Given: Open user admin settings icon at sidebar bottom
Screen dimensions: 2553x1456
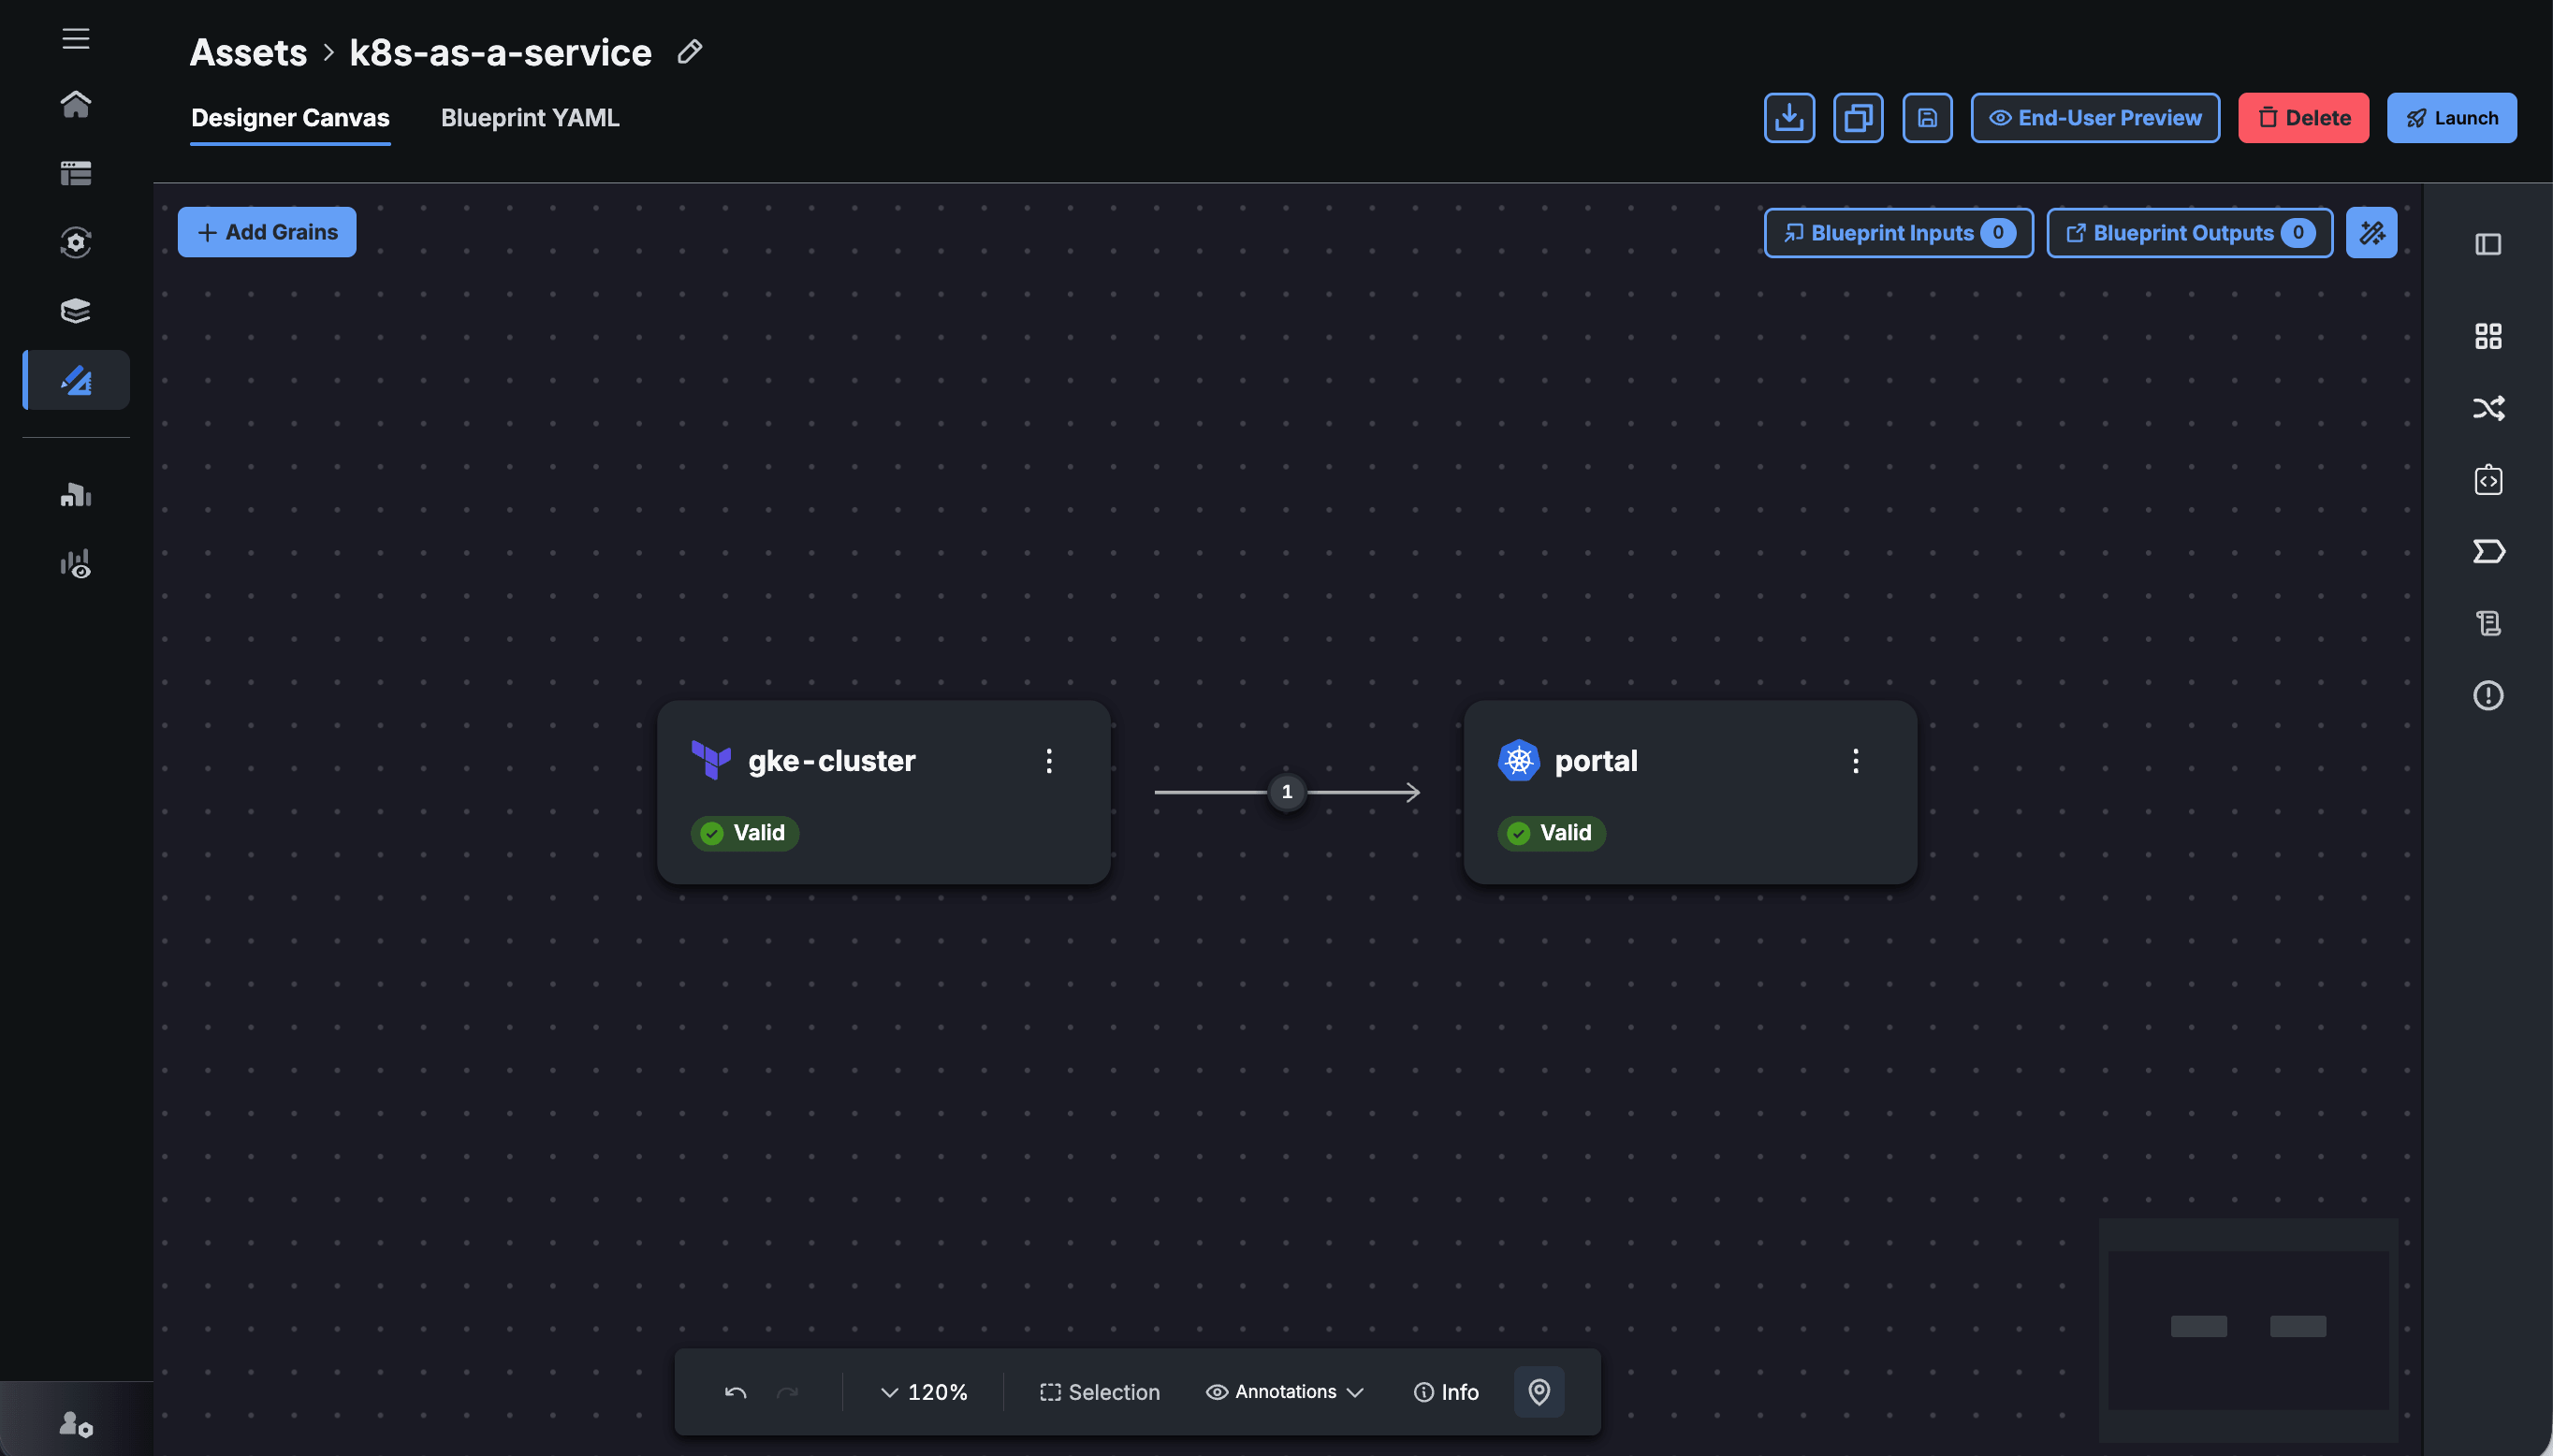Looking at the screenshot, I should pos(76,1423).
